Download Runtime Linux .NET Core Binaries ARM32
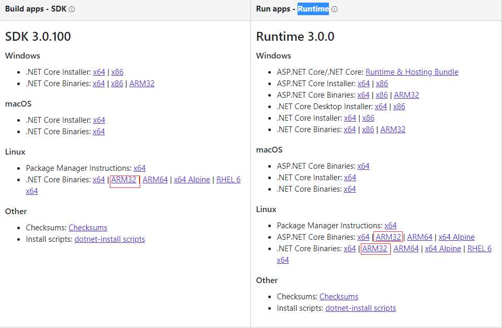502x328 pixels. tap(374, 249)
